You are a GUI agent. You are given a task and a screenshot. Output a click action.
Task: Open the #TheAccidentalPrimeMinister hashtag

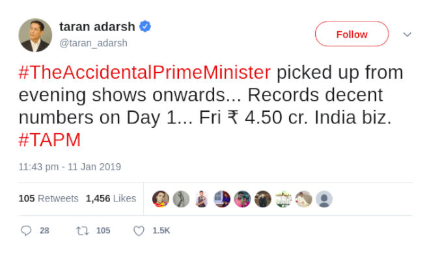[144, 72]
